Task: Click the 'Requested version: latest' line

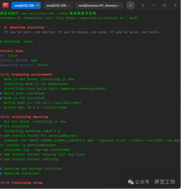Action: click(x=24, y=65)
